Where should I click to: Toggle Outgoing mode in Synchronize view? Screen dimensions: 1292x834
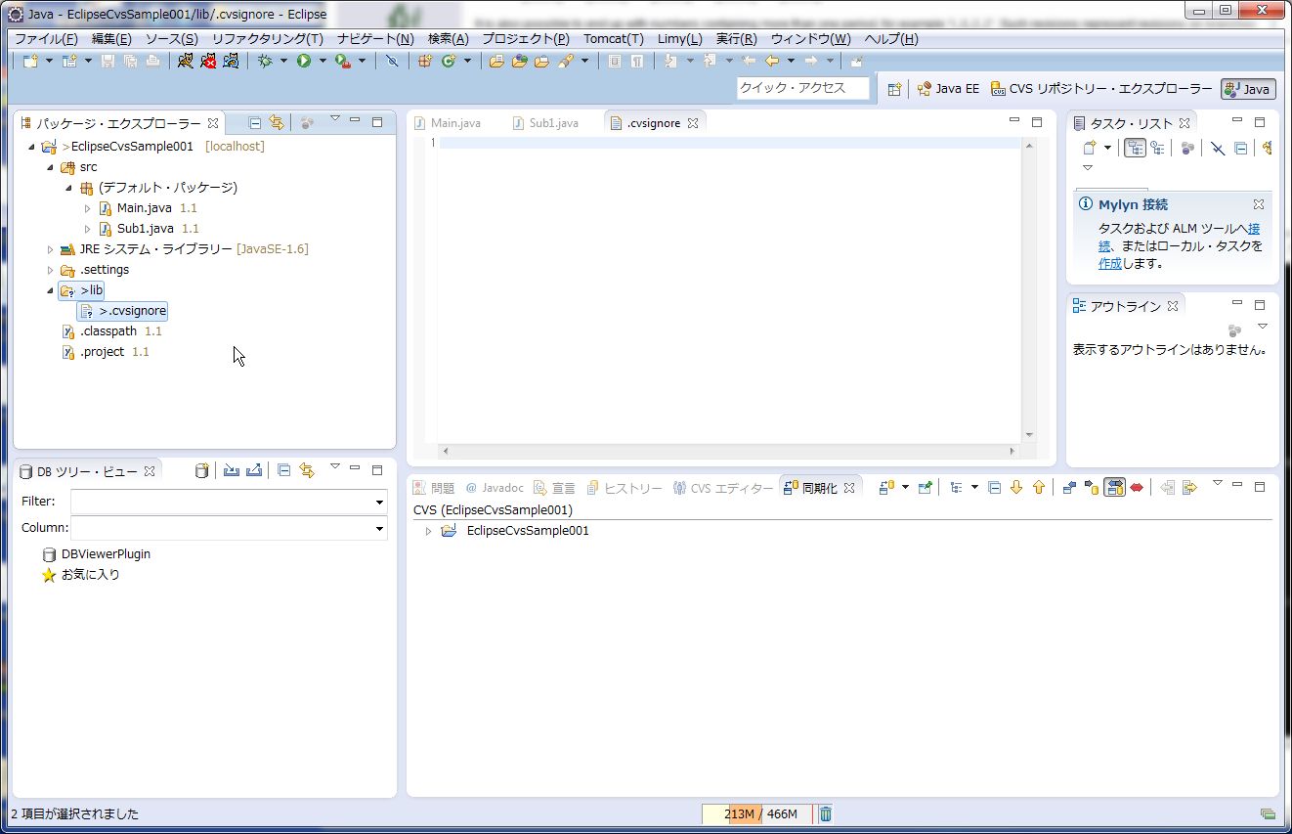click(1092, 487)
